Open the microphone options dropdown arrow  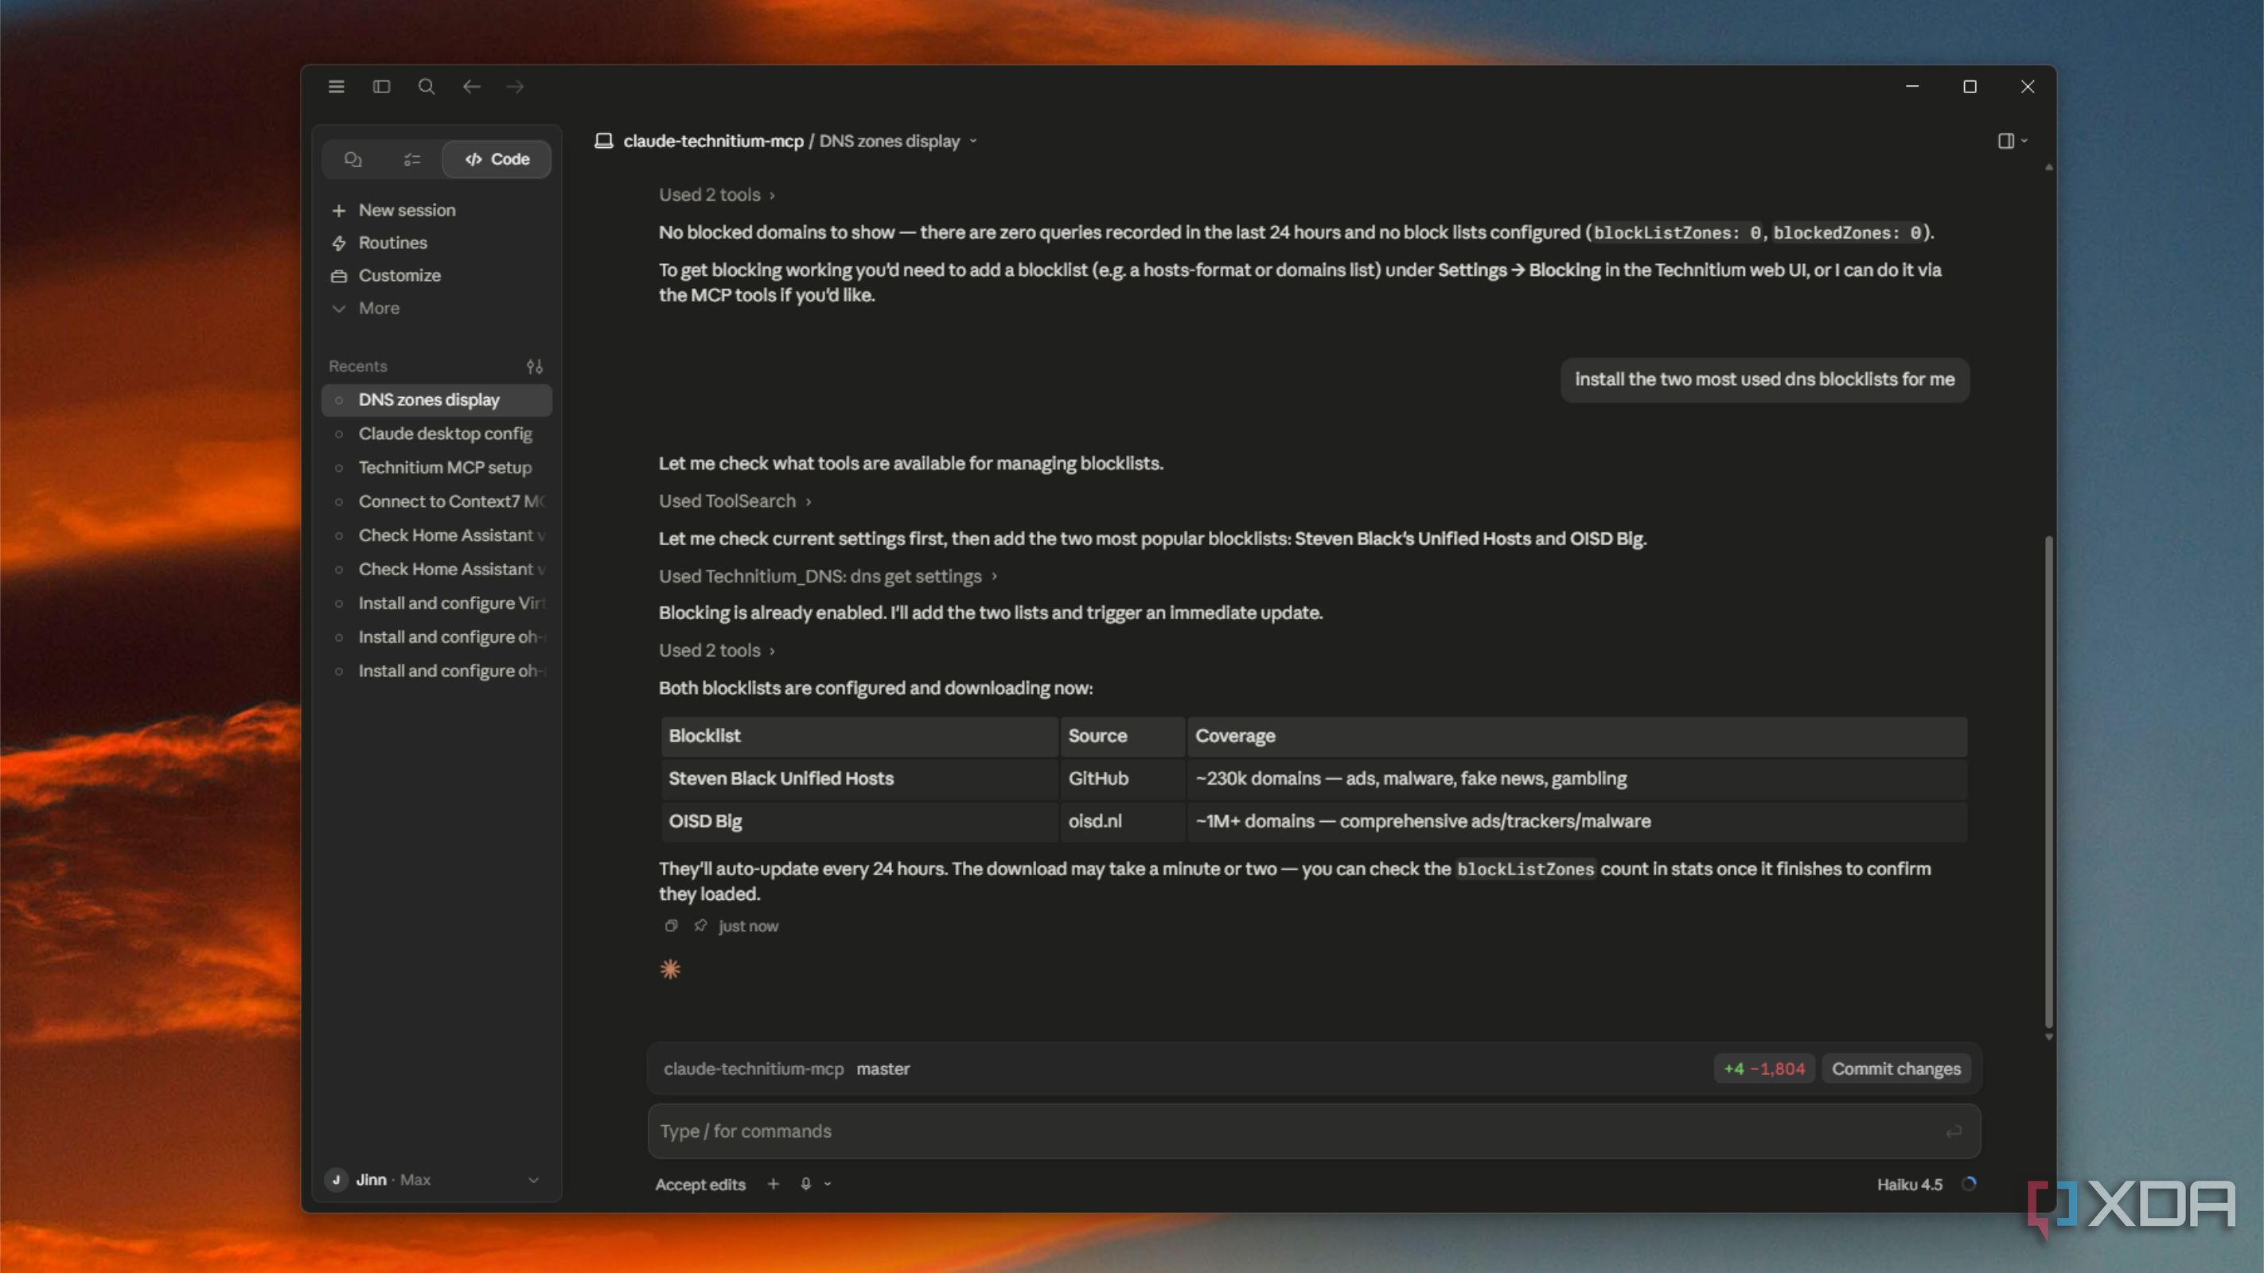click(827, 1184)
